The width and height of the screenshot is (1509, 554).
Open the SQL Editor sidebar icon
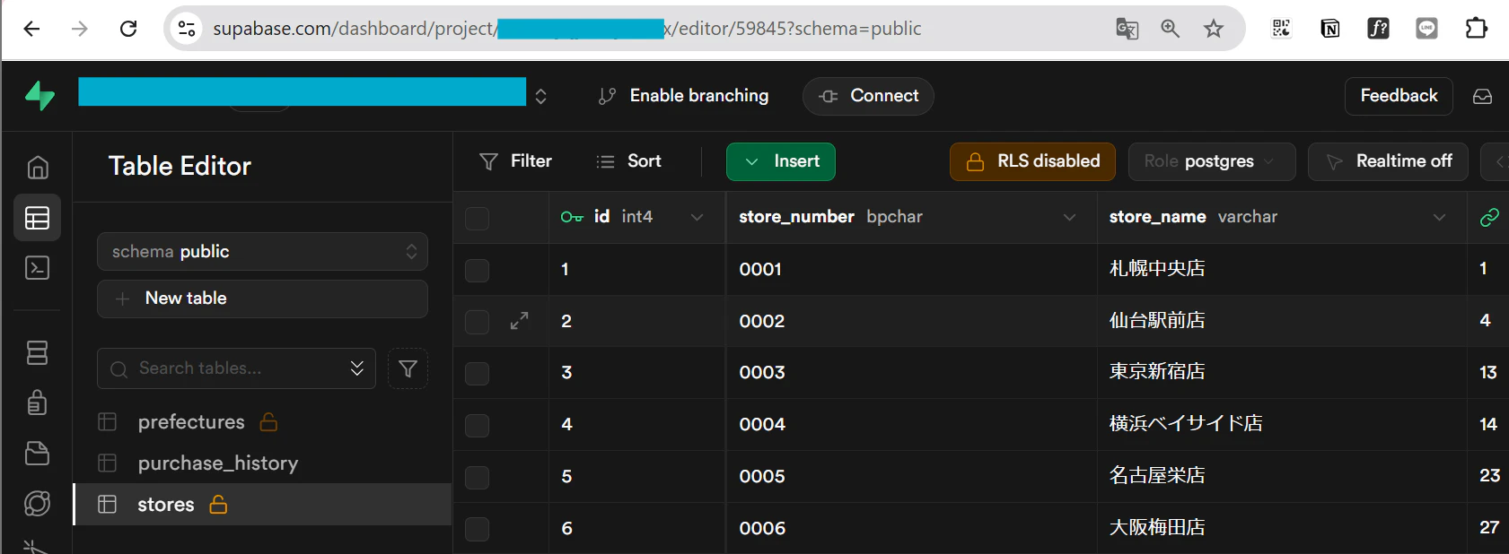(37, 268)
